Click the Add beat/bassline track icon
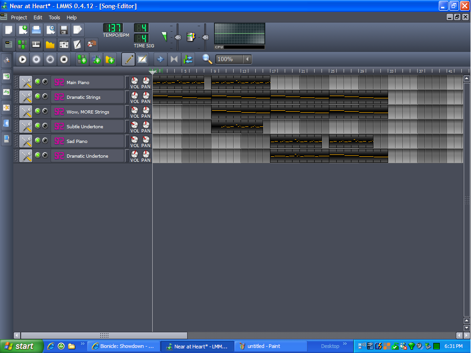The width and height of the screenshot is (471, 353). (x=83, y=59)
